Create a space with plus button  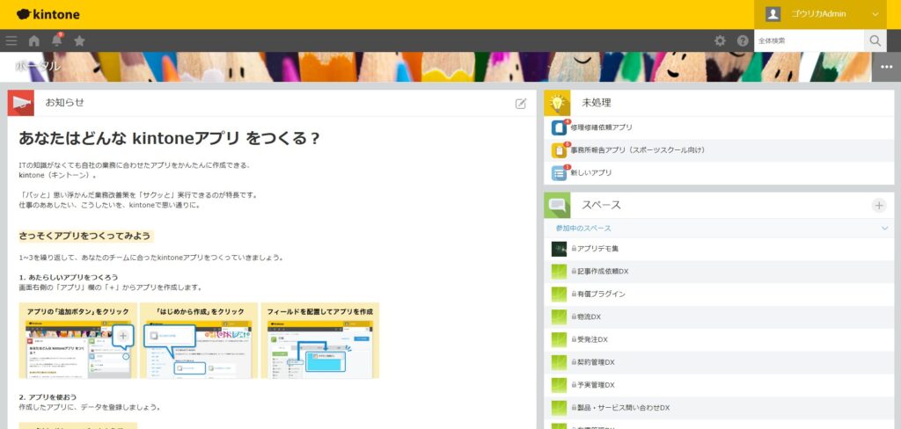(x=879, y=205)
